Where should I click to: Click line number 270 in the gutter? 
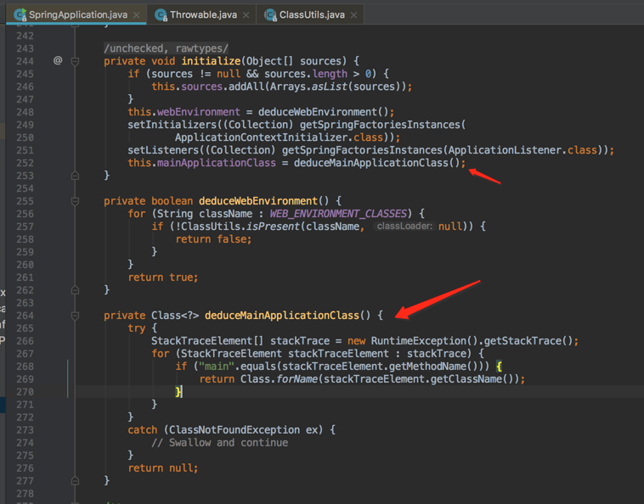(25, 392)
